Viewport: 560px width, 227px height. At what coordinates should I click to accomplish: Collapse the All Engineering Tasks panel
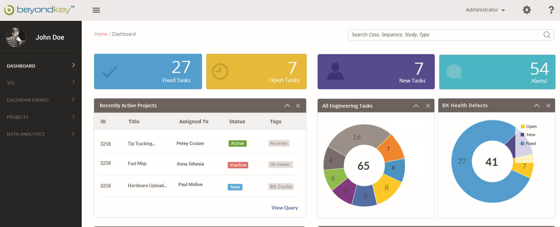pos(416,106)
